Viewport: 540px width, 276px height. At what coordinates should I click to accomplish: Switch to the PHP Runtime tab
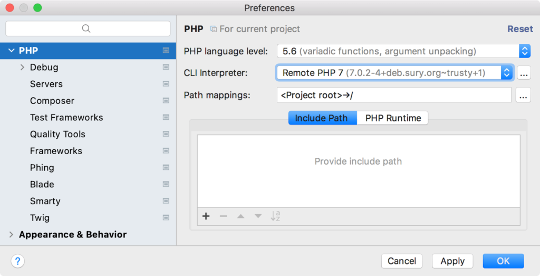[393, 118]
